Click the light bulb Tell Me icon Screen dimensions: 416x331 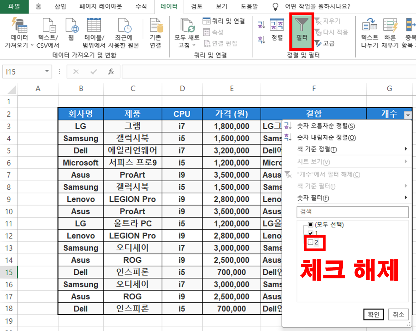click(275, 7)
